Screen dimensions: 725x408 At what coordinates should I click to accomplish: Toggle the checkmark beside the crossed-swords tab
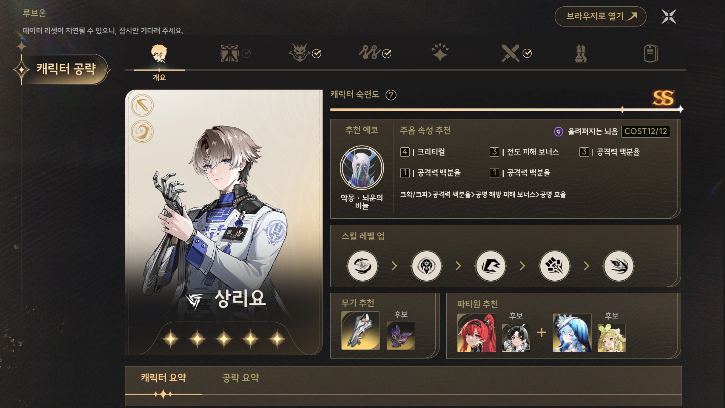527,53
